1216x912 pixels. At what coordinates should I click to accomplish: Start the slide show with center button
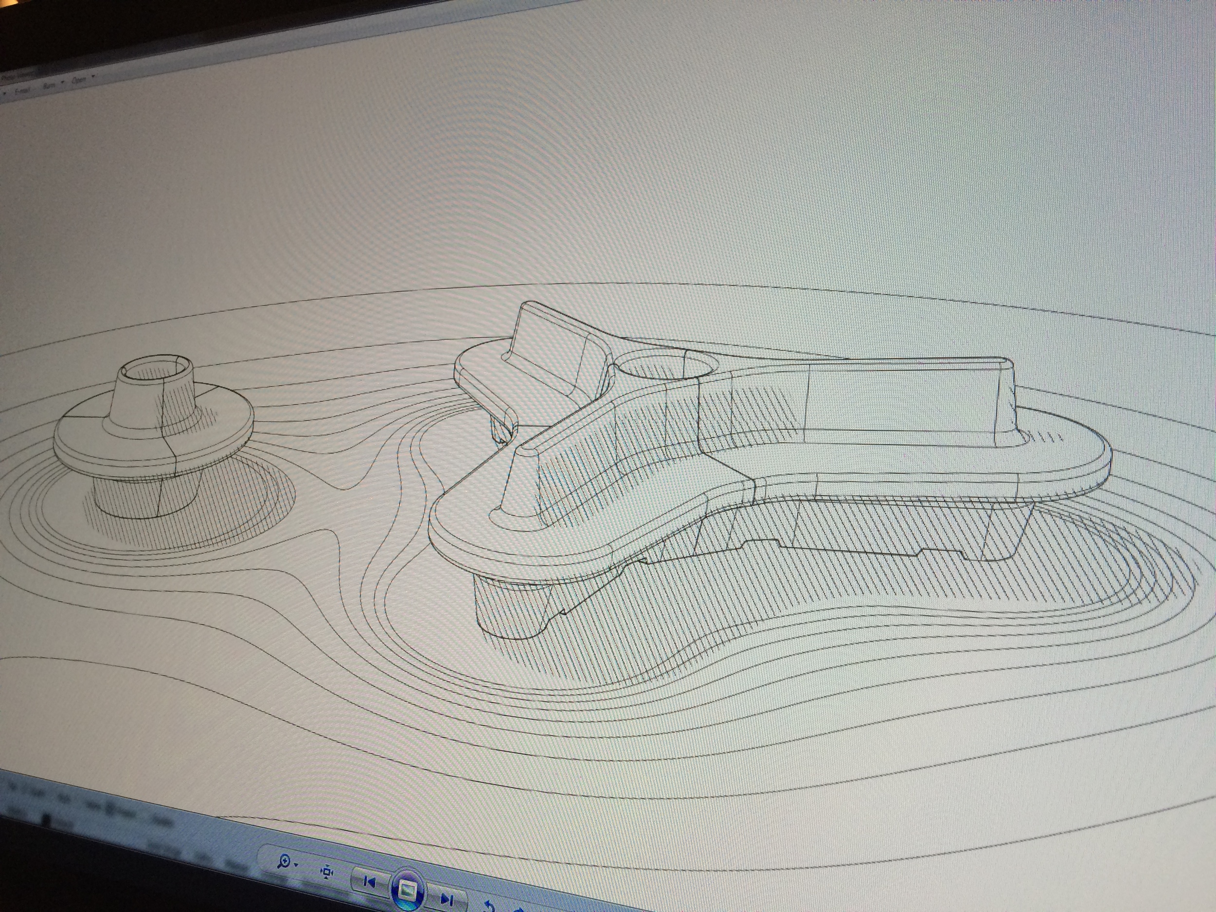click(407, 891)
